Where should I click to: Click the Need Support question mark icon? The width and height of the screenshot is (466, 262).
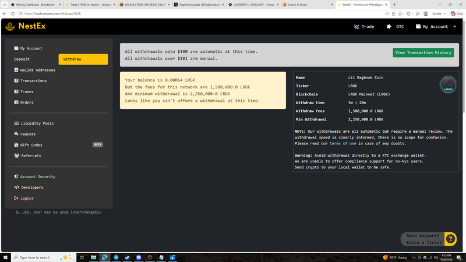coord(450,239)
